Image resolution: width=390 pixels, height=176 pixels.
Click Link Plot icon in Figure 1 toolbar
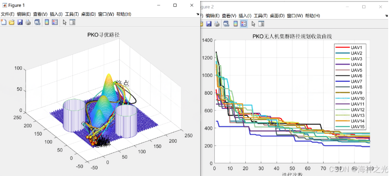tap(37, 22)
